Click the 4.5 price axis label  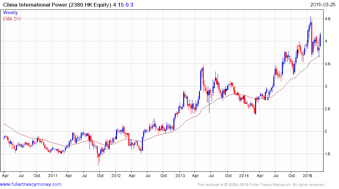pos(328,19)
